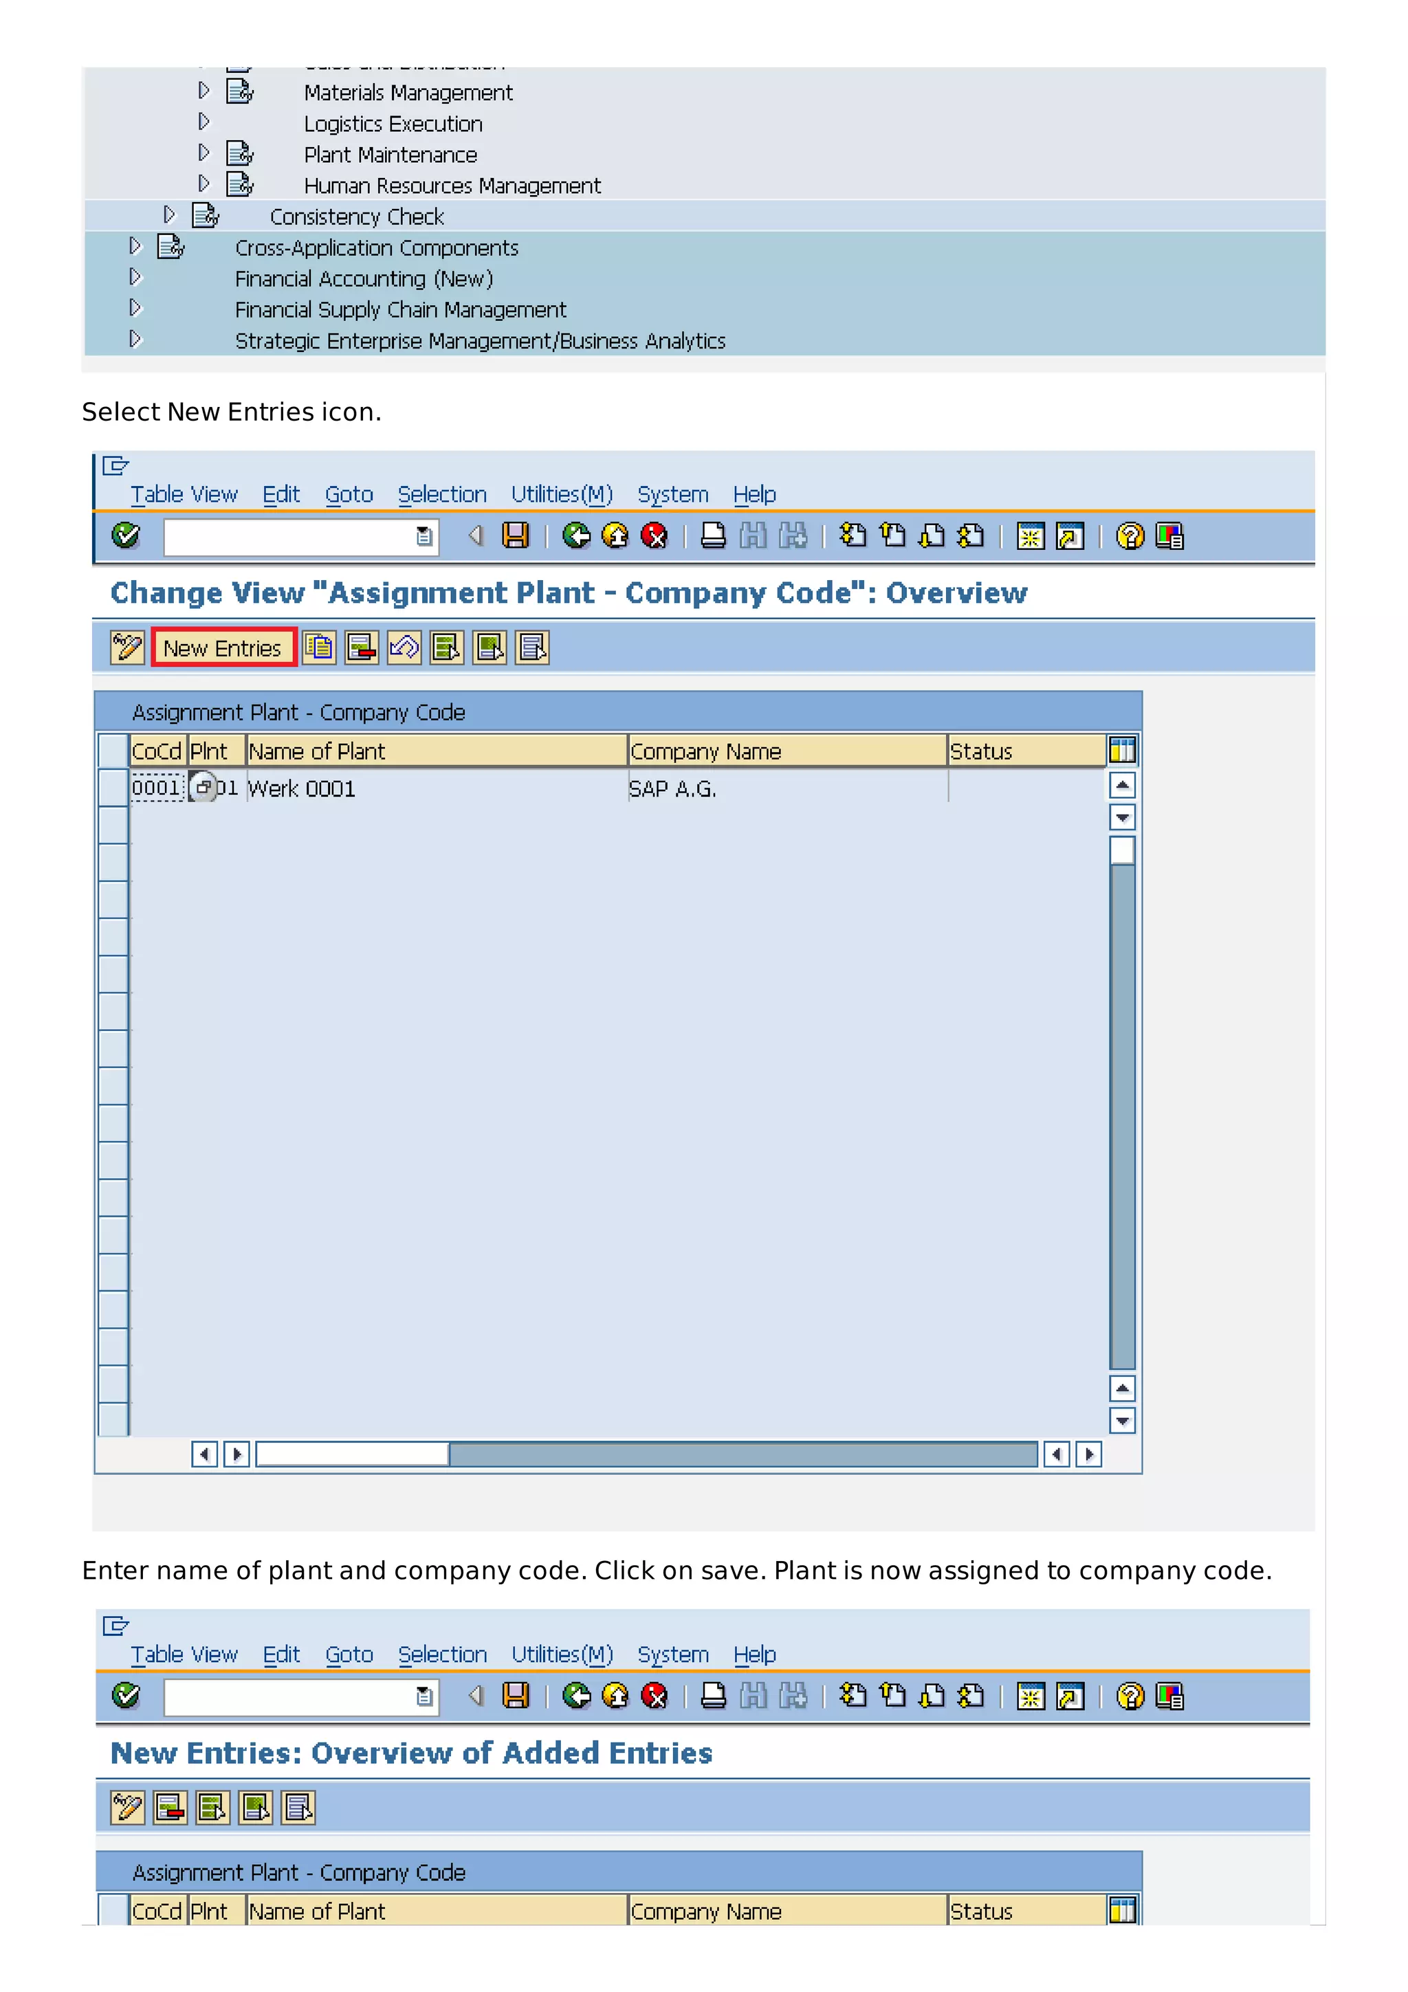The width and height of the screenshot is (1408, 1992).
Task: Click Copy As icon next to New Entries
Action: (319, 648)
